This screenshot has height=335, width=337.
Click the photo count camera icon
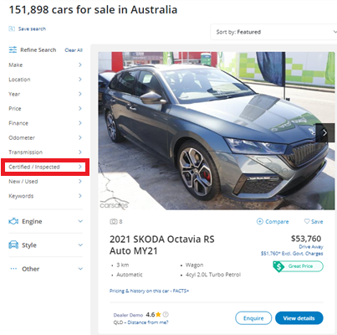click(114, 222)
